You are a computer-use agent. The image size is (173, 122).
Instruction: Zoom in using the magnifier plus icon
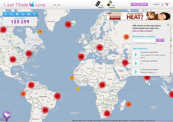pos(6,14)
